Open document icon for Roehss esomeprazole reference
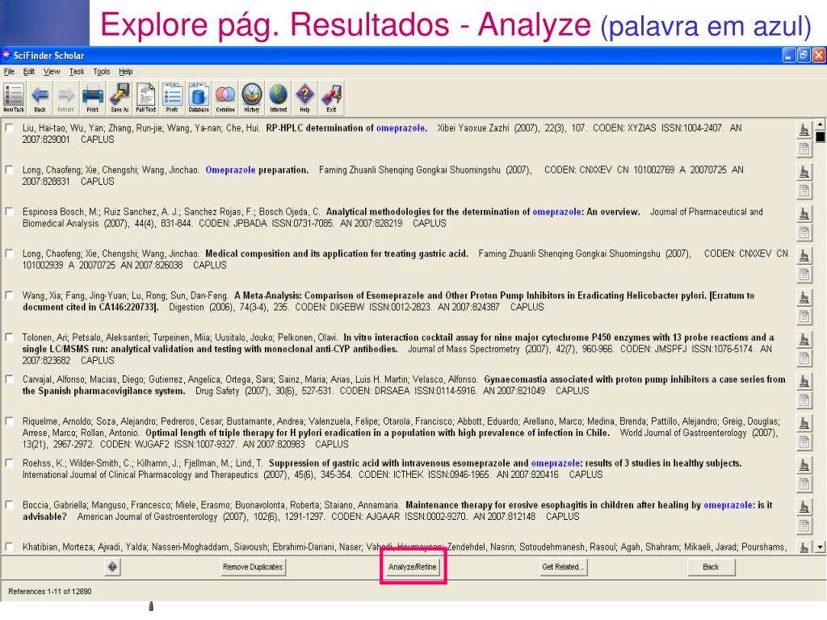This screenshot has width=827, height=620. coord(804,484)
